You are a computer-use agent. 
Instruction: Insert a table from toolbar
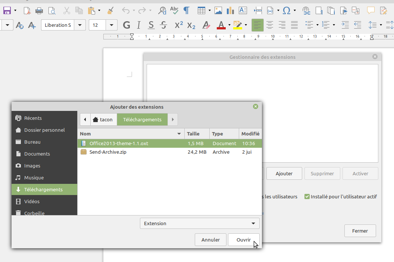coord(201,10)
